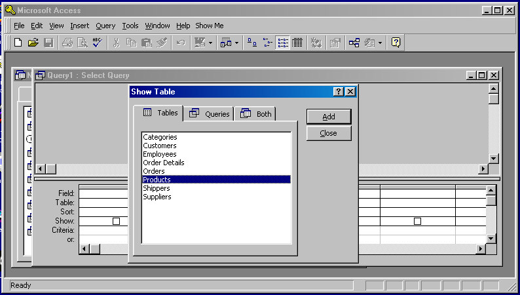
Task: Click the design grid's scroll-down arrow
Action: click(491, 238)
